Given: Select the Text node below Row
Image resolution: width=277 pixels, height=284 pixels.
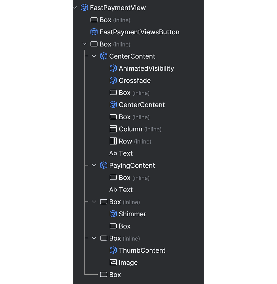Looking at the screenshot, I should [121, 153].
